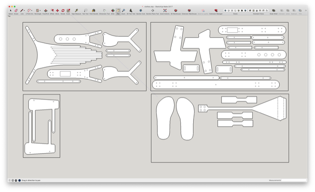
Task: Click the first Standard Views icon
Action: point(250,11)
